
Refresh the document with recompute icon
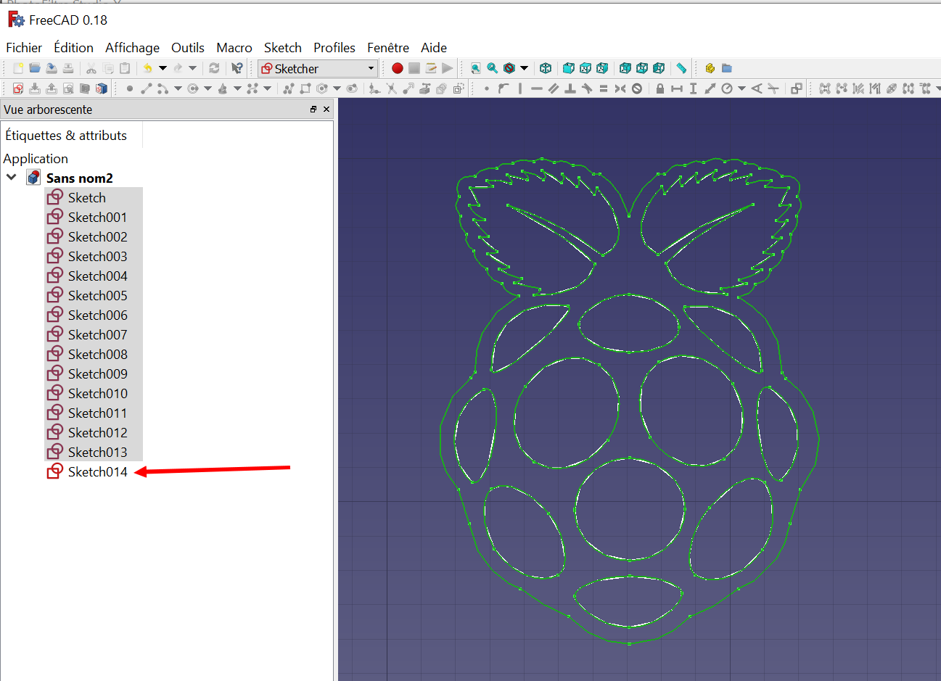tap(214, 68)
